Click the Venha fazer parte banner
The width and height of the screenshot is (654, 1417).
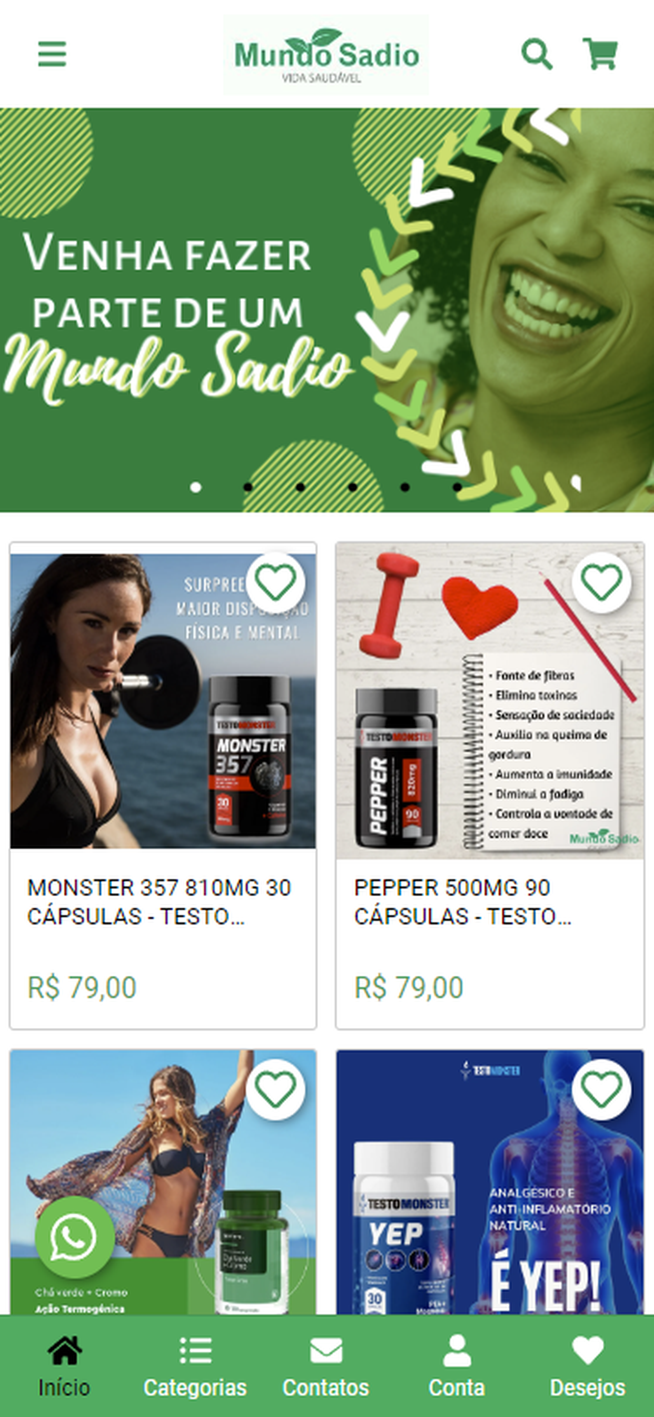[x=327, y=309]
